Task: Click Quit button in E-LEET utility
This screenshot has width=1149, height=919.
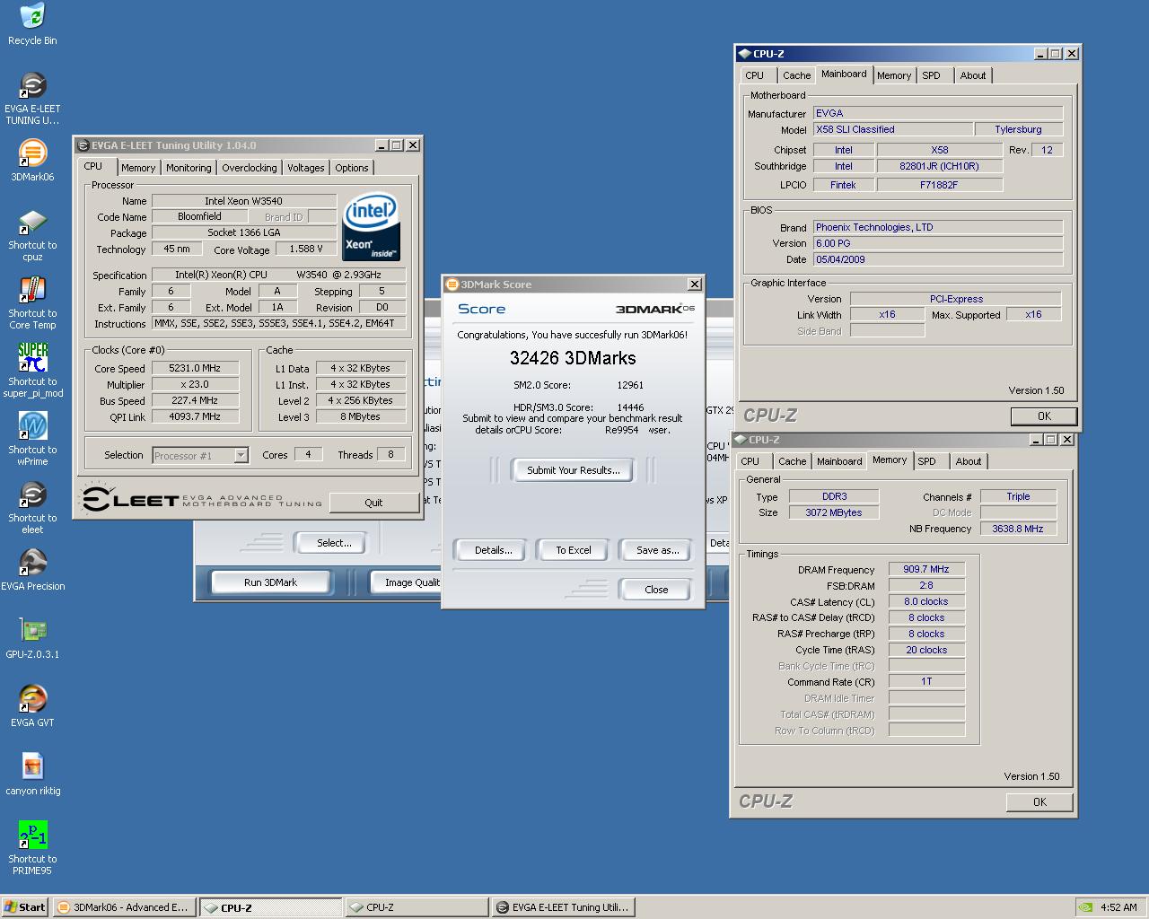Action: tap(373, 503)
